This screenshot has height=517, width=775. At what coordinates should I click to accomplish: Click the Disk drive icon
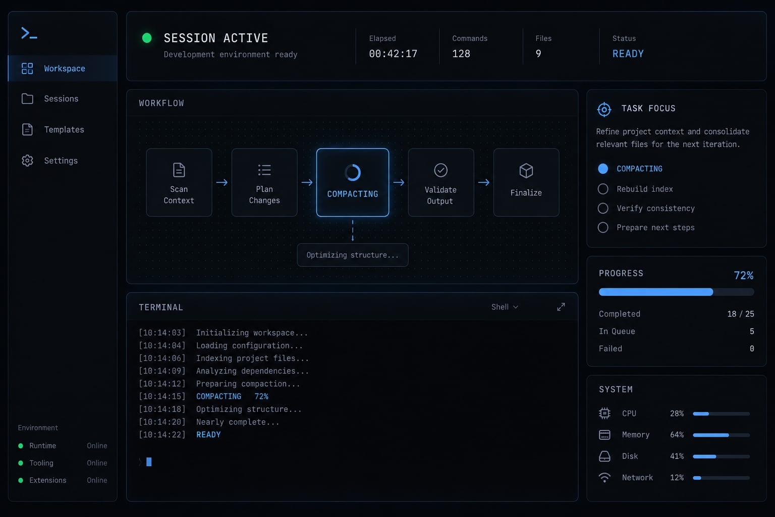point(604,456)
